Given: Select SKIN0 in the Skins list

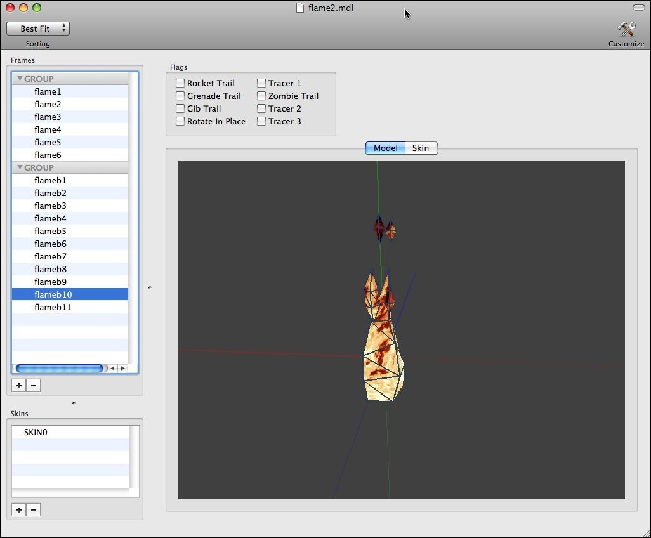Looking at the screenshot, I should coord(36,432).
